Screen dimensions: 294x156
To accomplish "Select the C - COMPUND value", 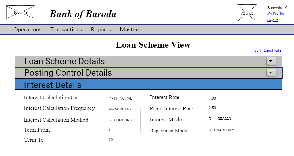I will coord(120,120).
